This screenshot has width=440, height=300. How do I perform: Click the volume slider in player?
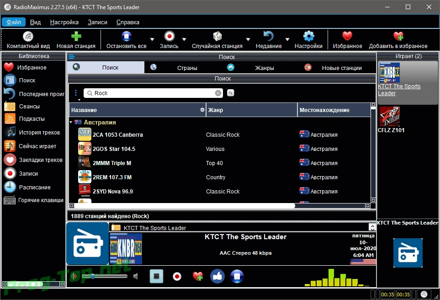pos(104,276)
